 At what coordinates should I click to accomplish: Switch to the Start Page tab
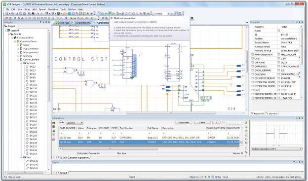point(63,23)
